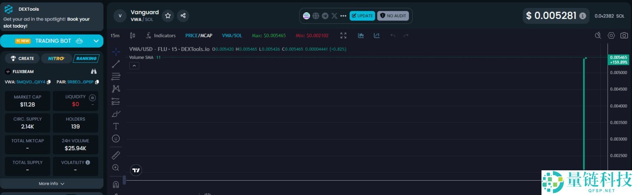This screenshot has height=195, width=632.
Task: Take a chart snapshot with camera icon
Action: 624,35
